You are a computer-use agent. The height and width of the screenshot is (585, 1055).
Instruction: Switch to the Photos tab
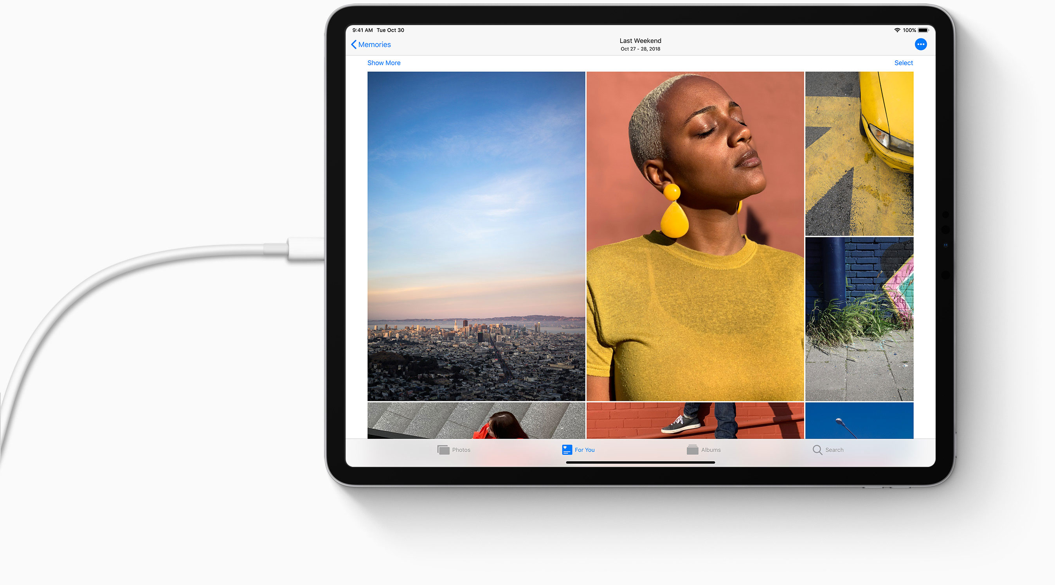[x=454, y=449]
